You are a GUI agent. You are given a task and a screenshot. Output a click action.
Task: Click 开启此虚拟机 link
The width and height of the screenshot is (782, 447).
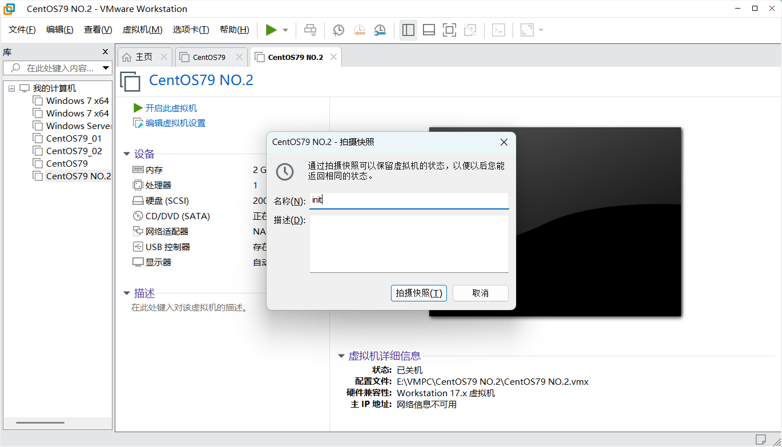[x=171, y=108]
